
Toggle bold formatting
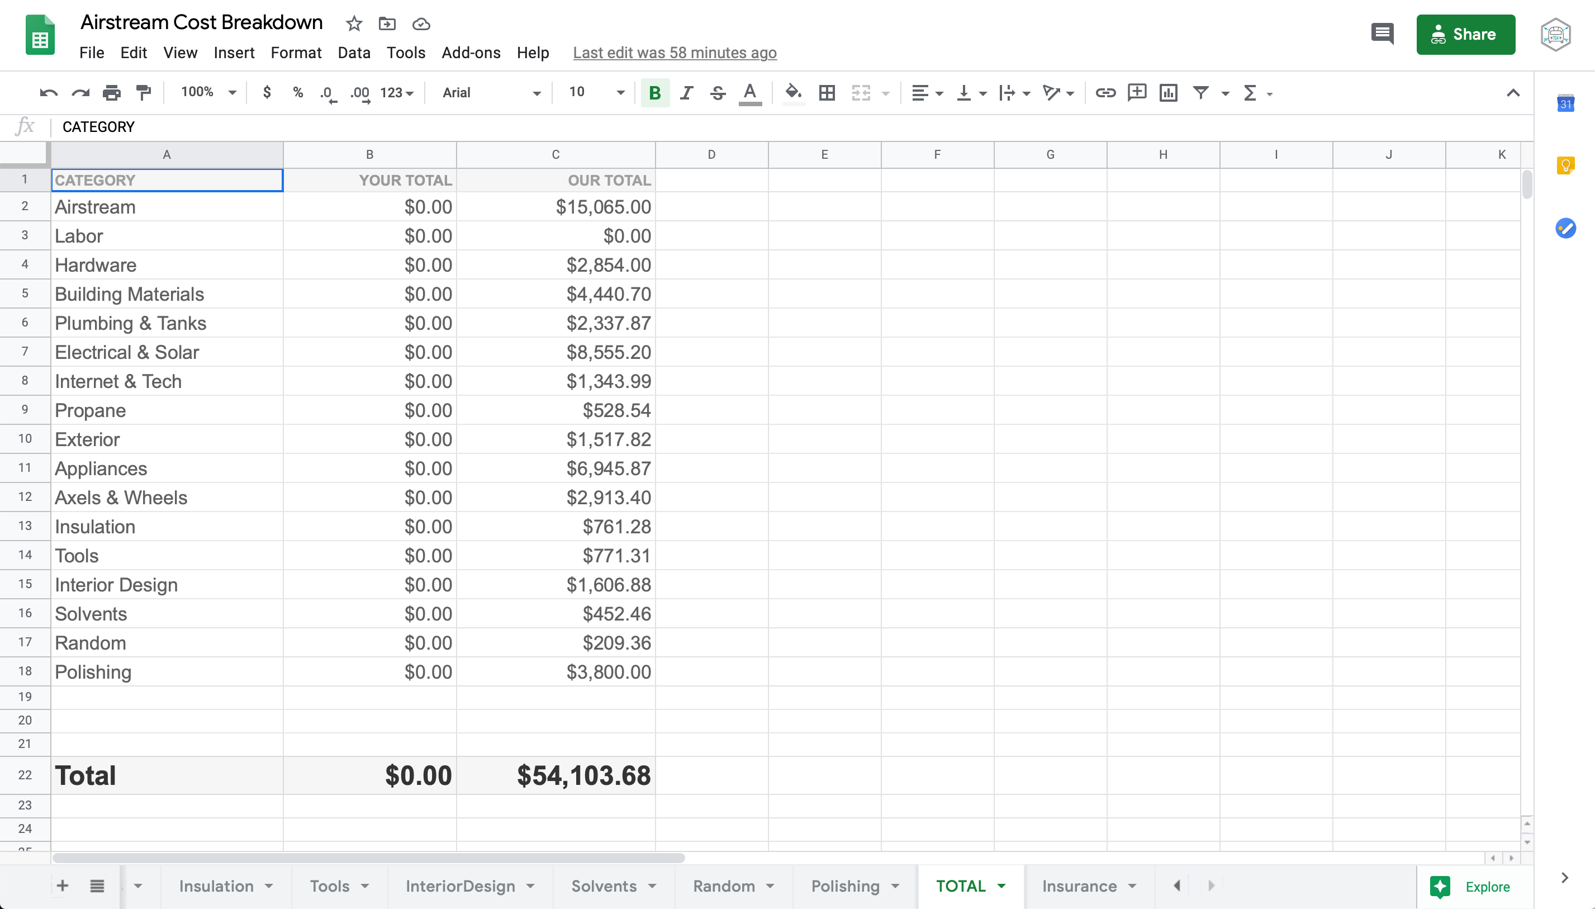point(654,93)
